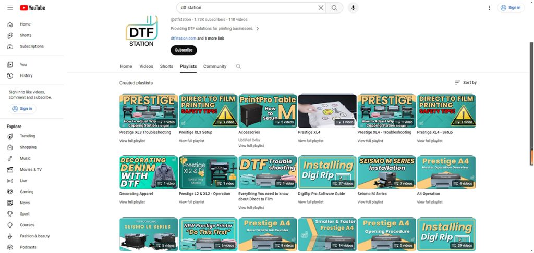Click Sign in at top right
The height and width of the screenshot is (253, 534).
coord(511,8)
